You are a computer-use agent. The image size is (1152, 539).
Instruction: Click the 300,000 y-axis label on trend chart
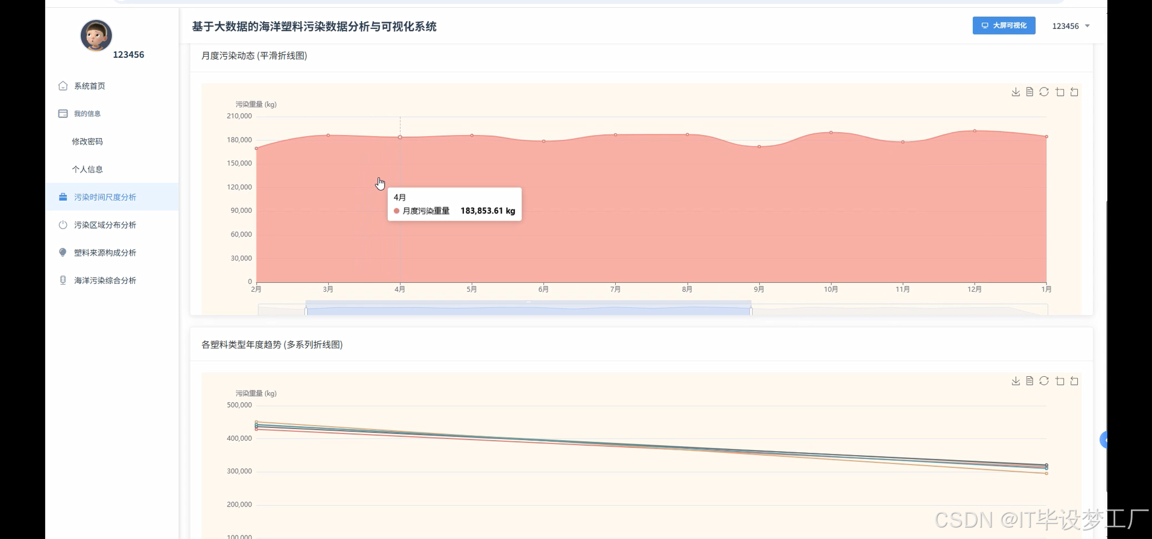239,471
